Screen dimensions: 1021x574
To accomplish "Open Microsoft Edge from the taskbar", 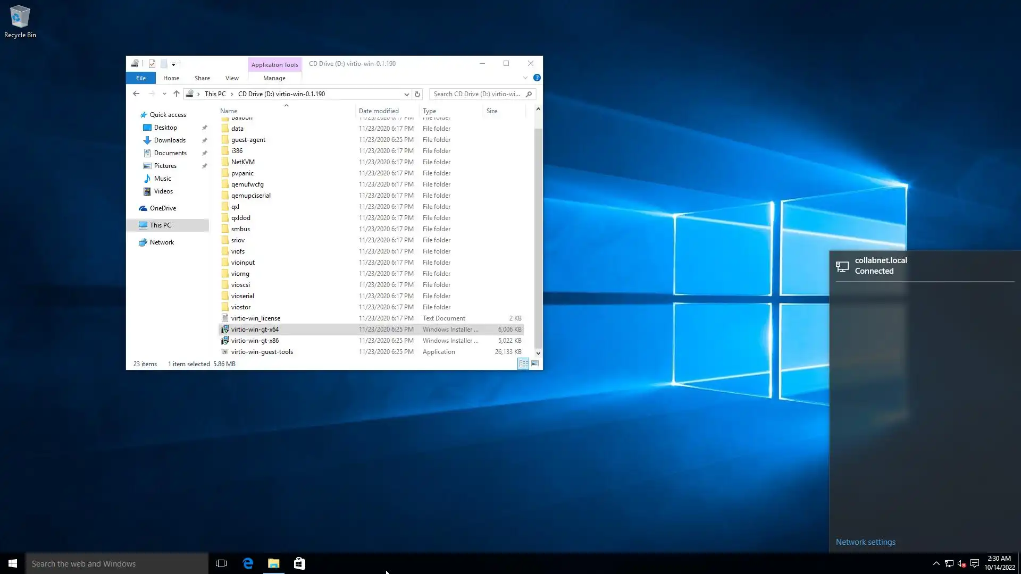I will [x=248, y=563].
